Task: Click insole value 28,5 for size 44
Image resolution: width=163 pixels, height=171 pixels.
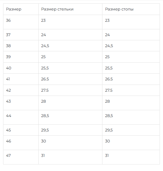Action: (45, 116)
